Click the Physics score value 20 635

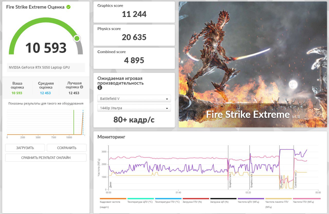click(134, 37)
